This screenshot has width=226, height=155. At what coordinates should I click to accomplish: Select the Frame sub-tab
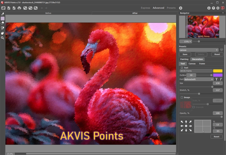[202, 63]
